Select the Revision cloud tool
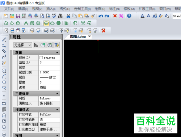The height and width of the screenshot is (137, 181). pos(4,127)
